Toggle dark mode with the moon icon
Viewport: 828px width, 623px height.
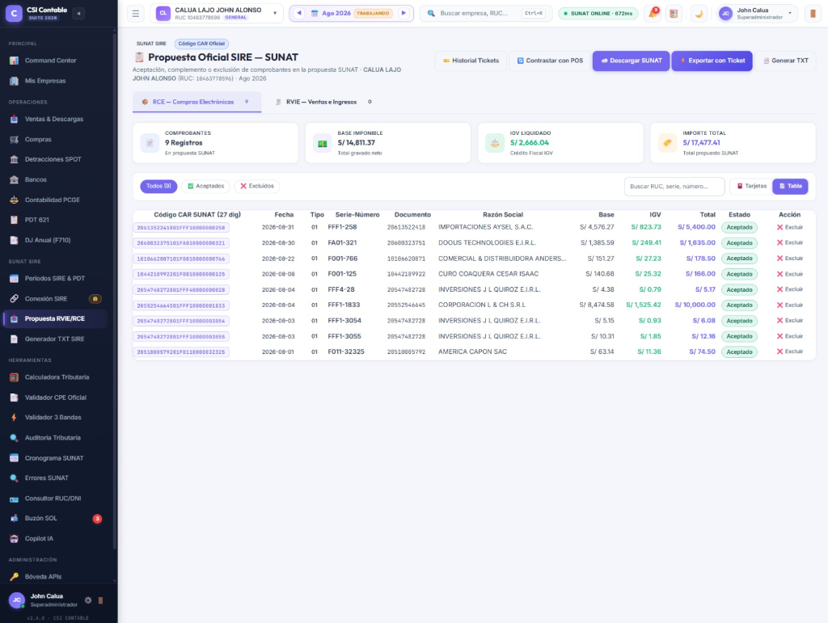pyautogui.click(x=699, y=14)
